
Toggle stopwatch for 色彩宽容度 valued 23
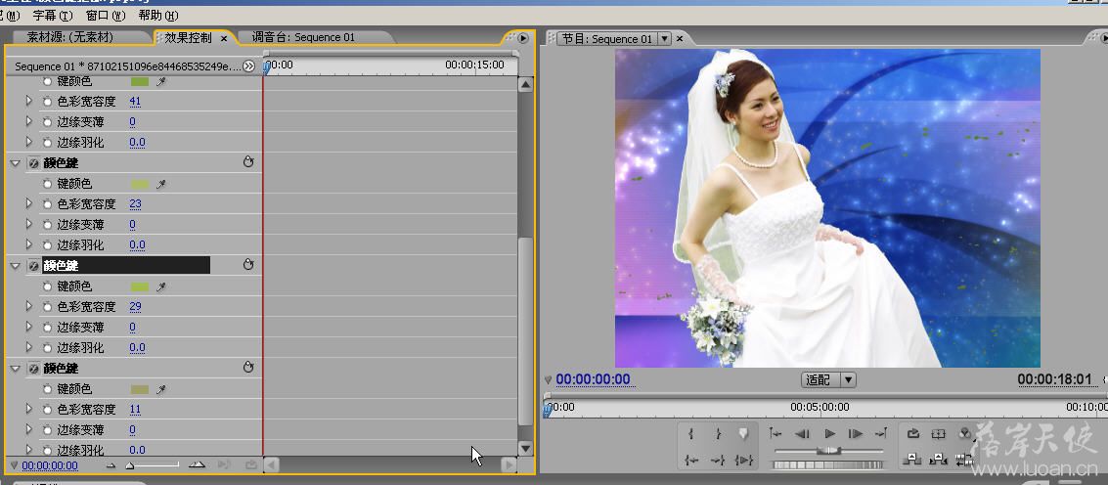coord(47,204)
